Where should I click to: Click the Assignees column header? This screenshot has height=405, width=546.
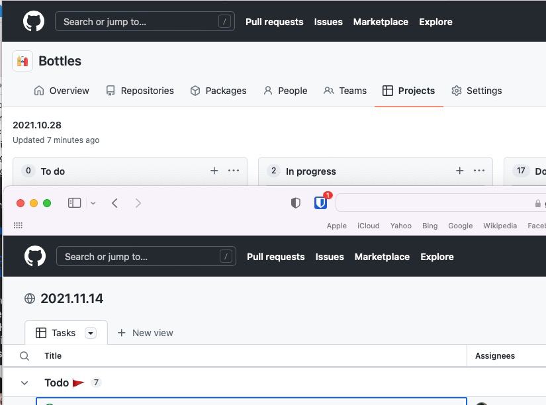pyautogui.click(x=495, y=355)
